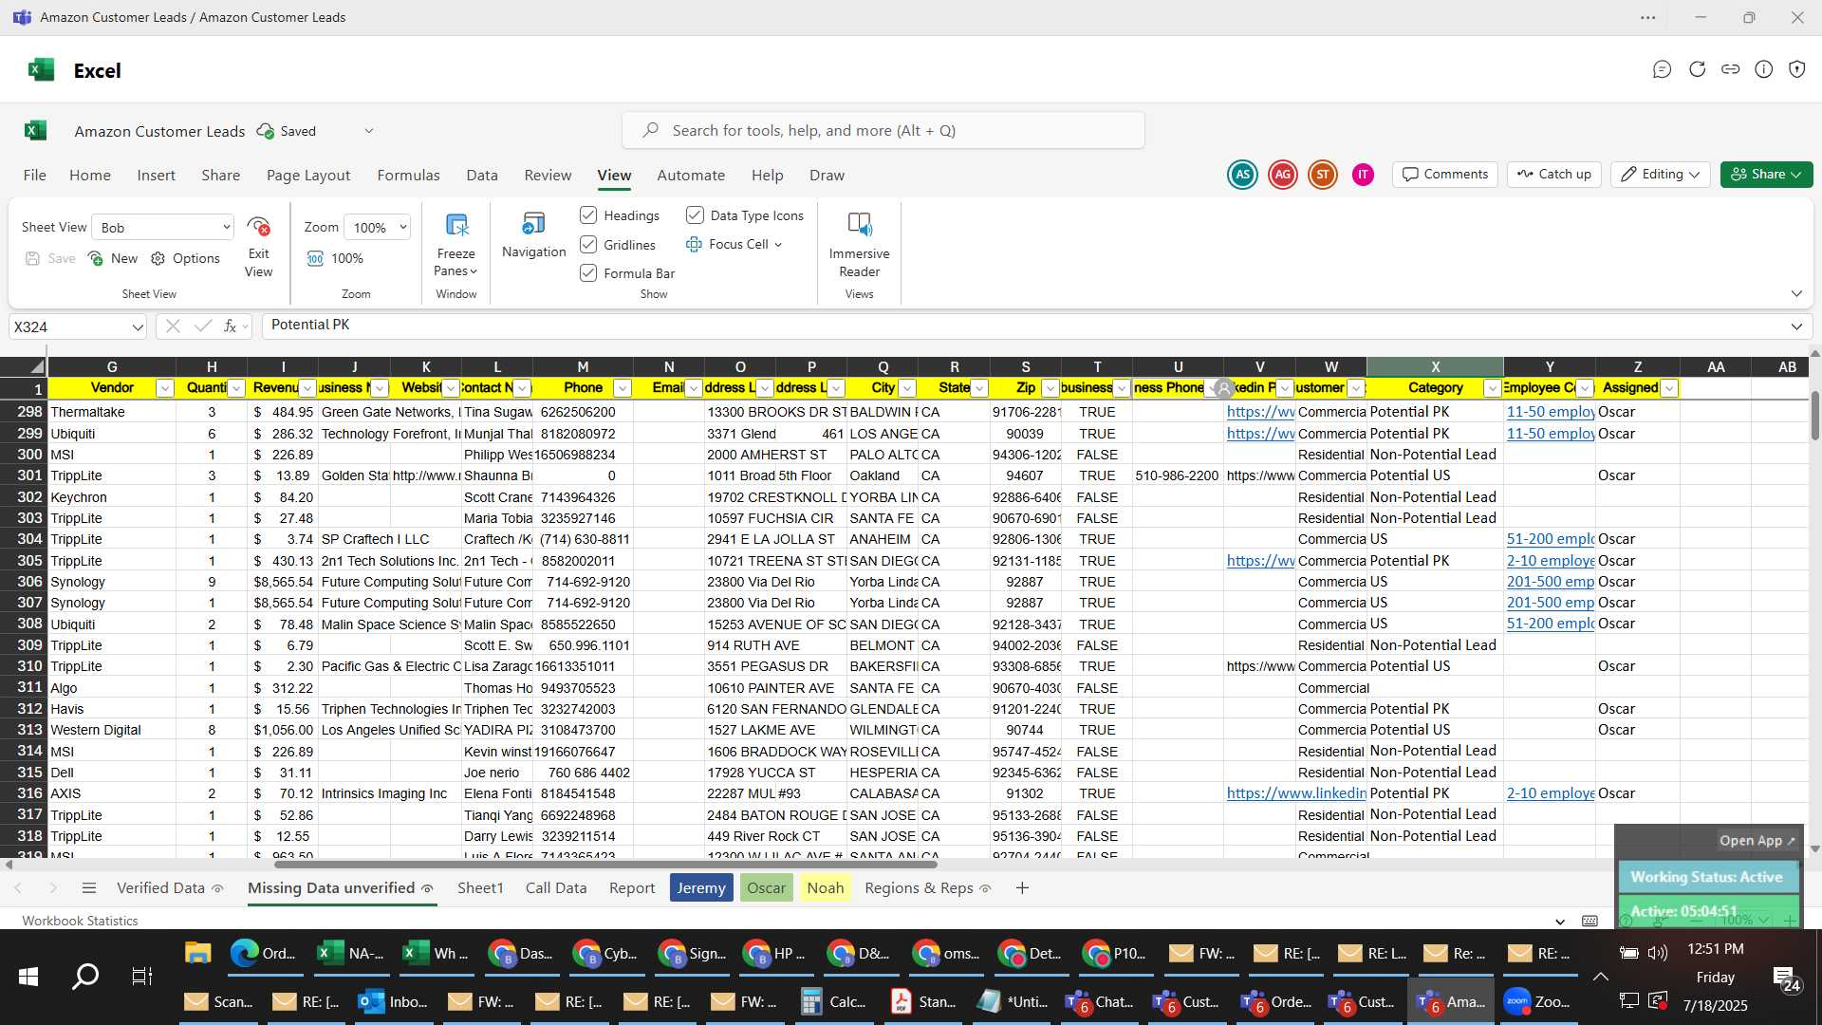Switch to the Oscar sheet tab
1822x1025 pixels.
pyautogui.click(x=766, y=887)
